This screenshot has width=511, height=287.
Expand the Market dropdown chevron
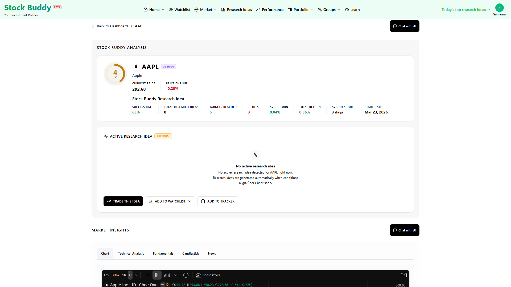tap(215, 10)
